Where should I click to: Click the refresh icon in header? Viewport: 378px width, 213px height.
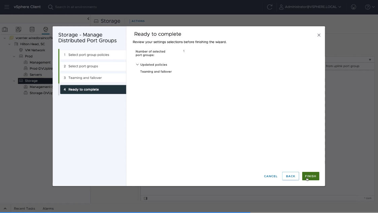(x=270, y=7)
